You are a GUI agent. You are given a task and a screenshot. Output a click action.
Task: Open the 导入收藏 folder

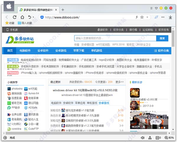[25, 23]
